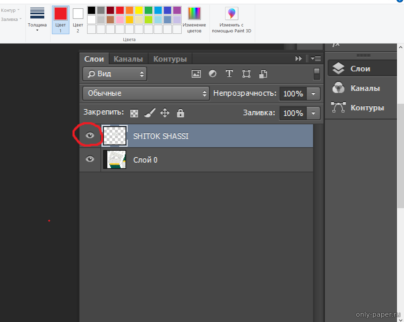This screenshot has width=404, height=322.
Task: Hide the SHITOK SHASSI layer
Action: 90,136
